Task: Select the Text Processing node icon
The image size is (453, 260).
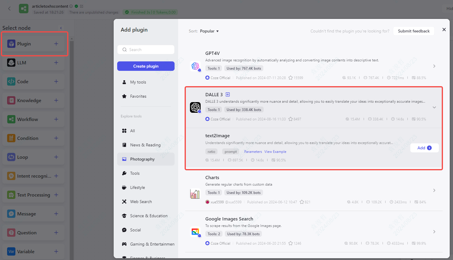Action: click(11, 194)
